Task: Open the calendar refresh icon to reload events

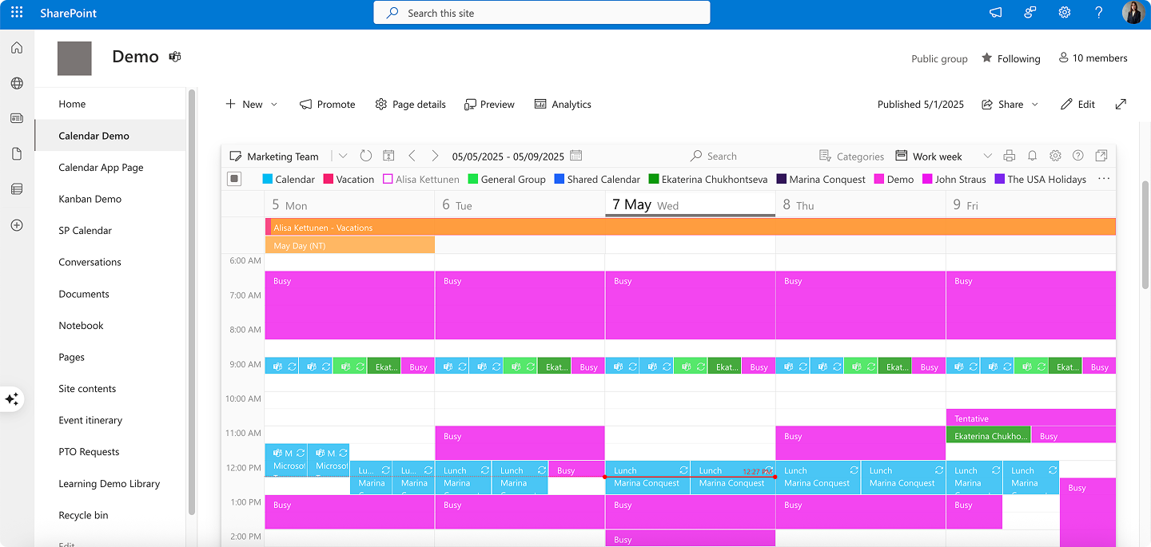Action: coord(367,156)
